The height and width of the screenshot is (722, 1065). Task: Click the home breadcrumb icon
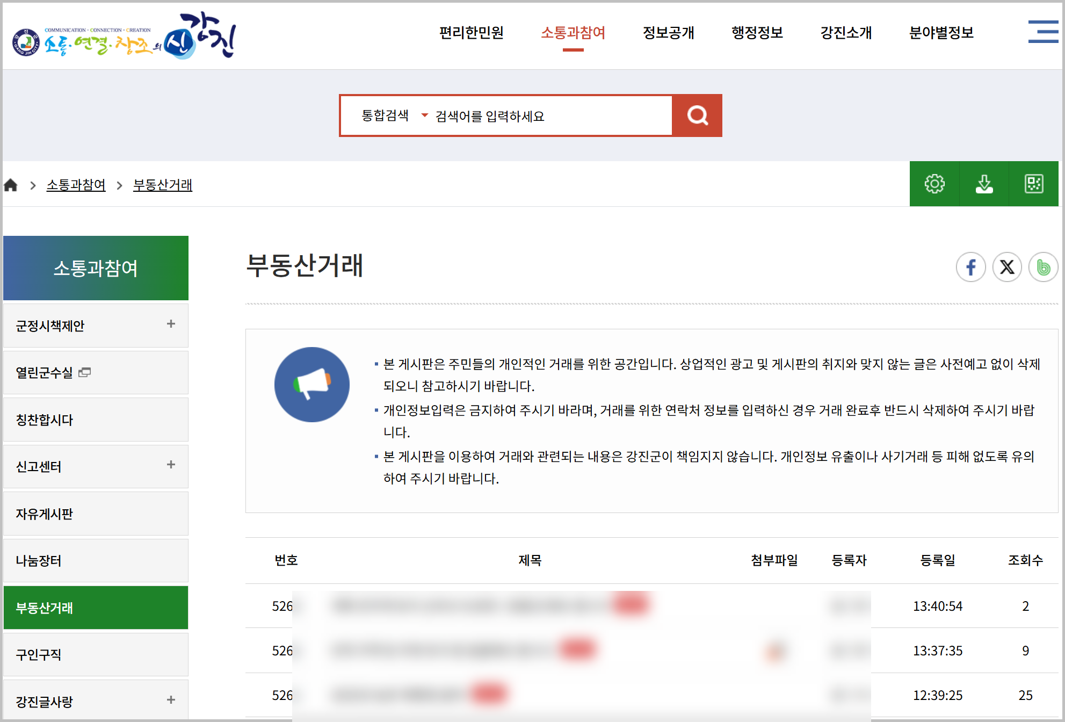pyautogui.click(x=11, y=185)
